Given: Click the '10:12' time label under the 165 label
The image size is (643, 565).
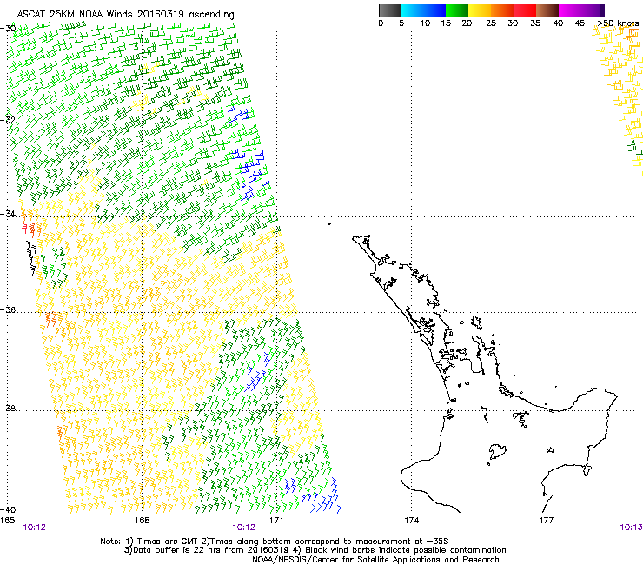Looking at the screenshot, I should point(34,528).
